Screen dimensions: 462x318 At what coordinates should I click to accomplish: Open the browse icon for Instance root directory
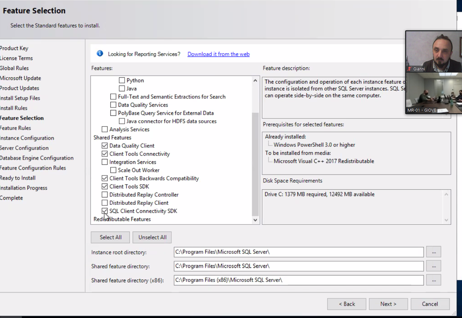(434, 252)
